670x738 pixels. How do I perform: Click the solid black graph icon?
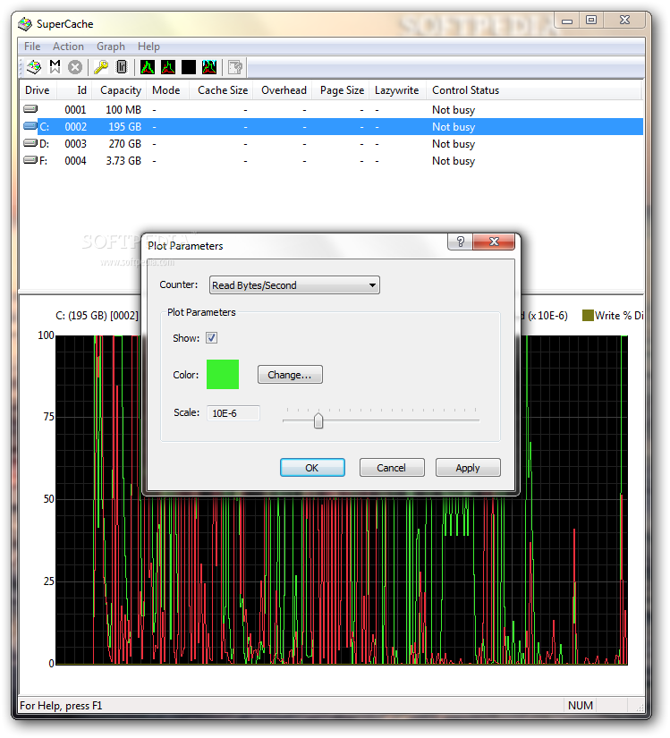click(189, 67)
